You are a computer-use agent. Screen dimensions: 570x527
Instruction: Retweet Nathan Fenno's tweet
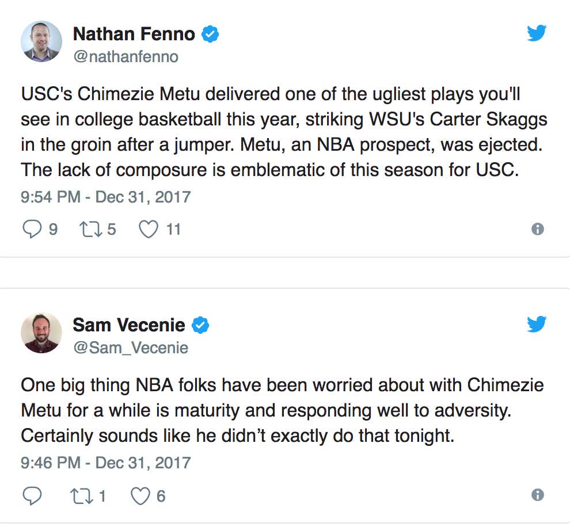click(89, 230)
